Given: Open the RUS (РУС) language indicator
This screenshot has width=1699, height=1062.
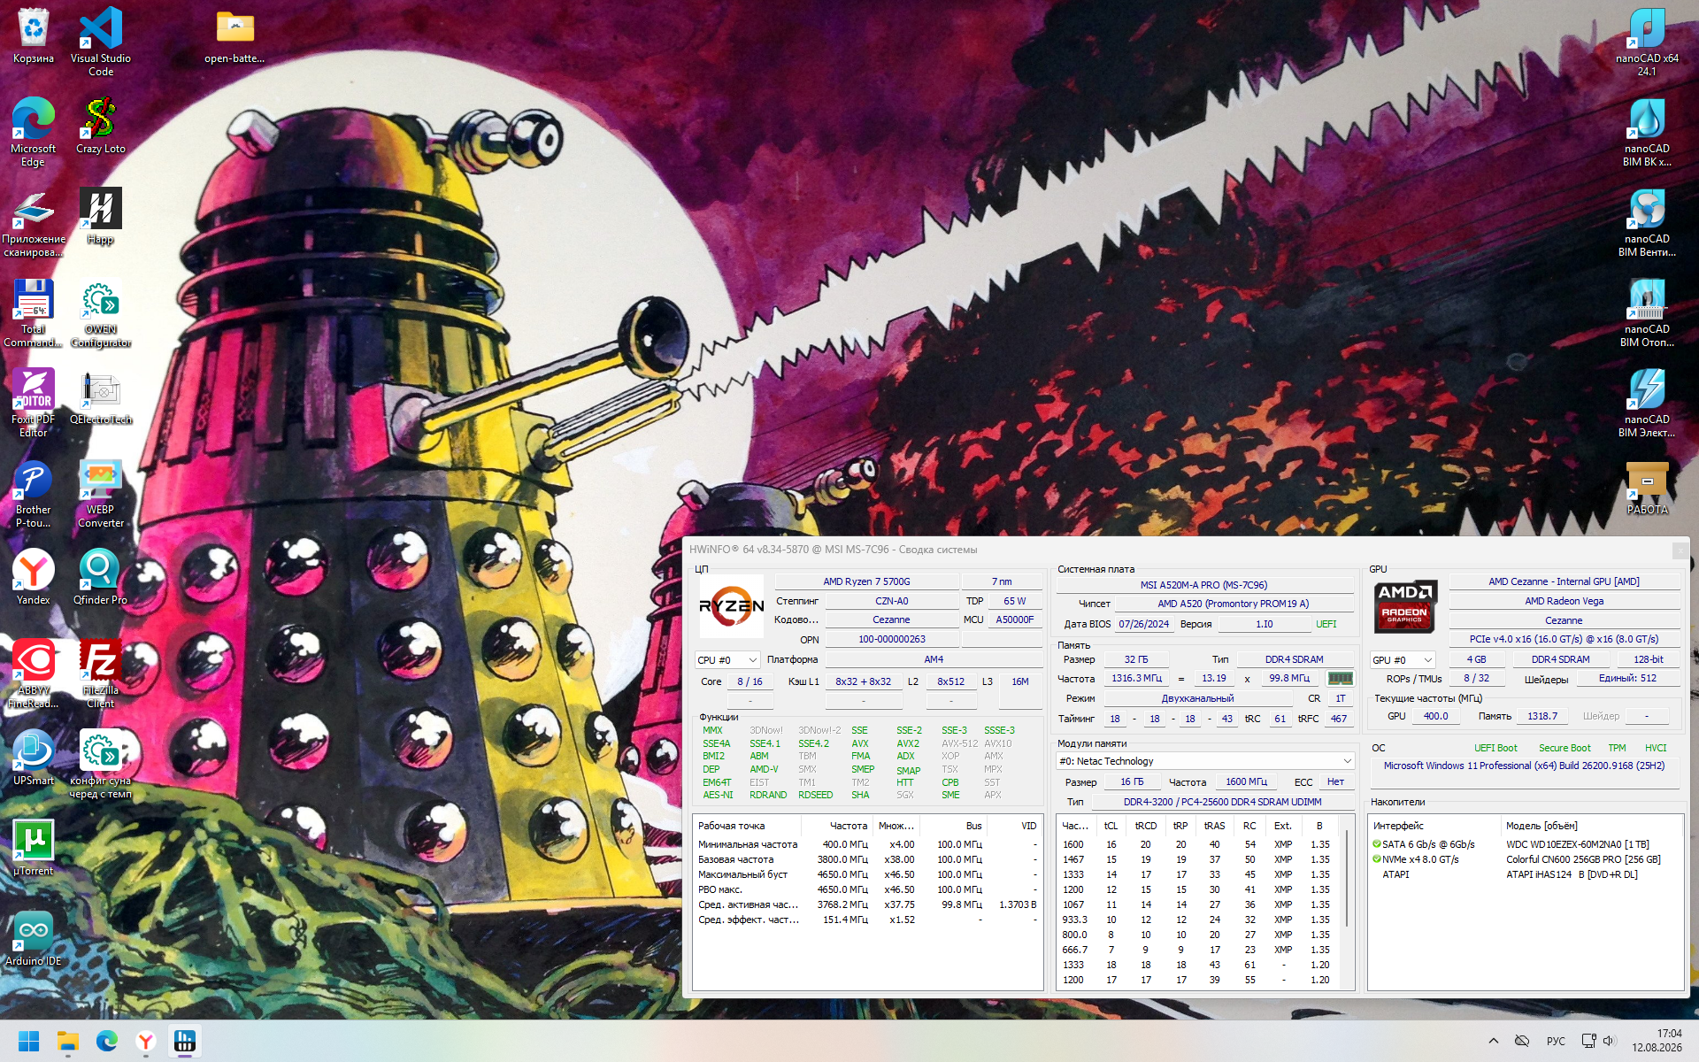Looking at the screenshot, I should [1556, 1041].
